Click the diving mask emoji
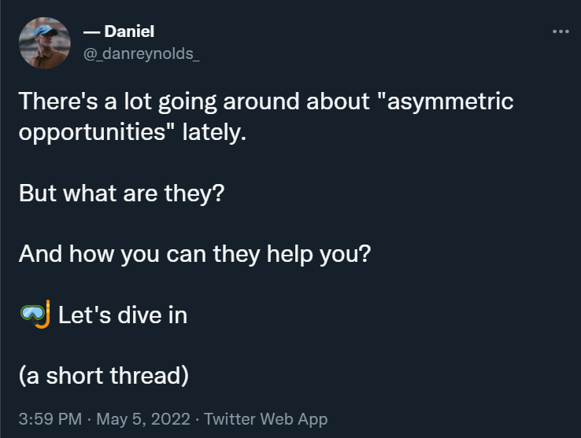This screenshot has width=581, height=438. pos(35,314)
